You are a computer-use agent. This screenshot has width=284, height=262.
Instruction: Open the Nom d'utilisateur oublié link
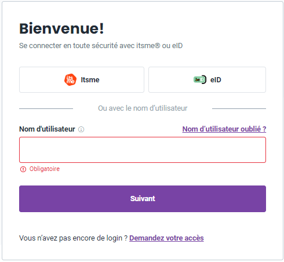pyautogui.click(x=224, y=129)
